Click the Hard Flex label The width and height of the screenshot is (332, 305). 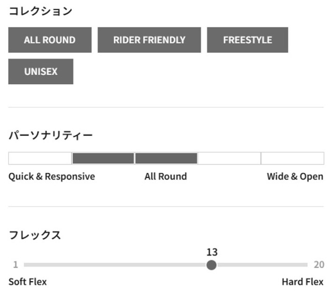pyautogui.click(x=302, y=282)
